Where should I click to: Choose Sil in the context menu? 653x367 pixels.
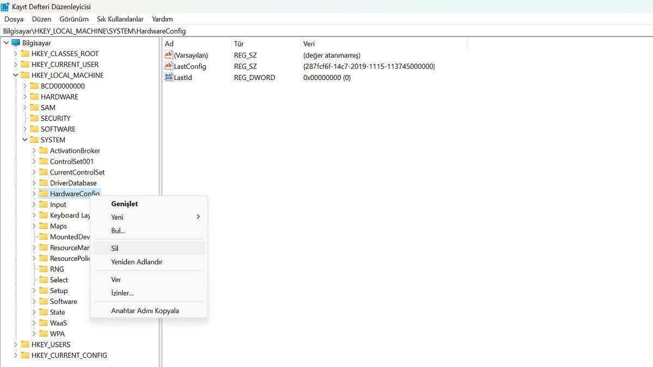115,248
